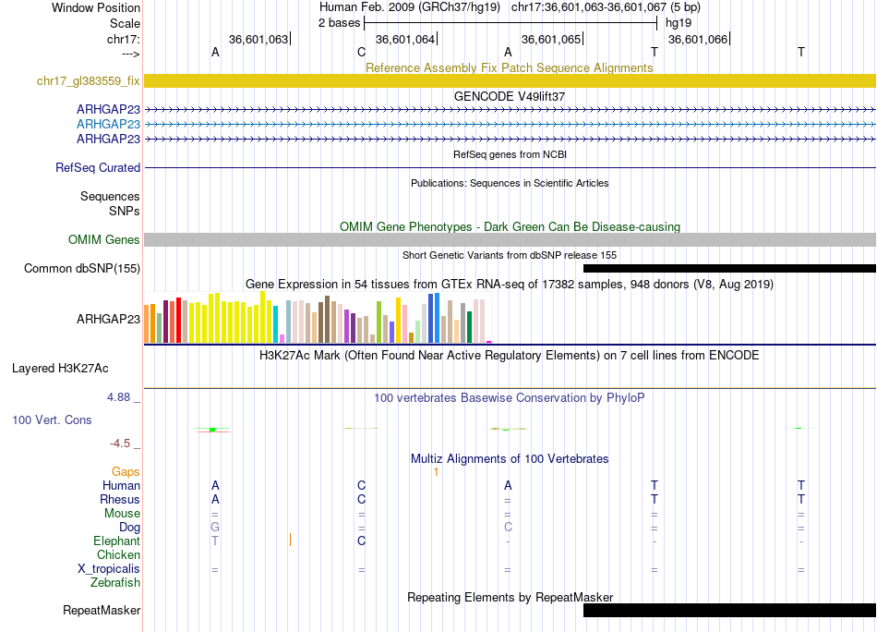The image size is (877, 632).
Task: Click the ARHGAP23 GTEx expression bar chart
Action: point(318,318)
